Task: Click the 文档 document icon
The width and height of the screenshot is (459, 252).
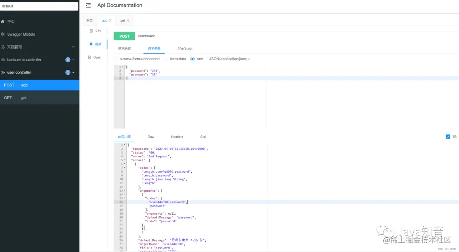Action: pos(91,31)
